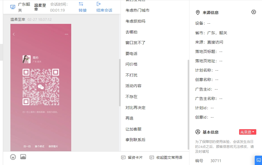Open the 高意愿 intent dropdown
This screenshot has width=262, height=165.
[247, 132]
